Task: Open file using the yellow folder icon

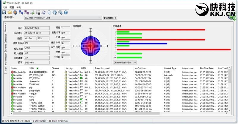Action: tap(10, 13)
